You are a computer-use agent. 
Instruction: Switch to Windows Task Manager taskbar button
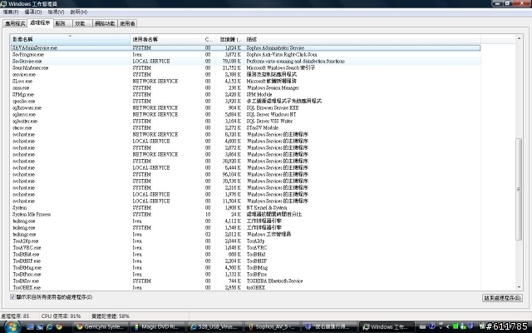387,327
